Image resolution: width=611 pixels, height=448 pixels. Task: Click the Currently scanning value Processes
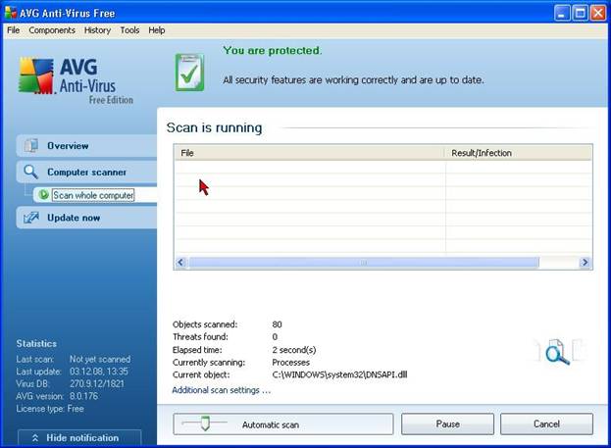coord(290,363)
